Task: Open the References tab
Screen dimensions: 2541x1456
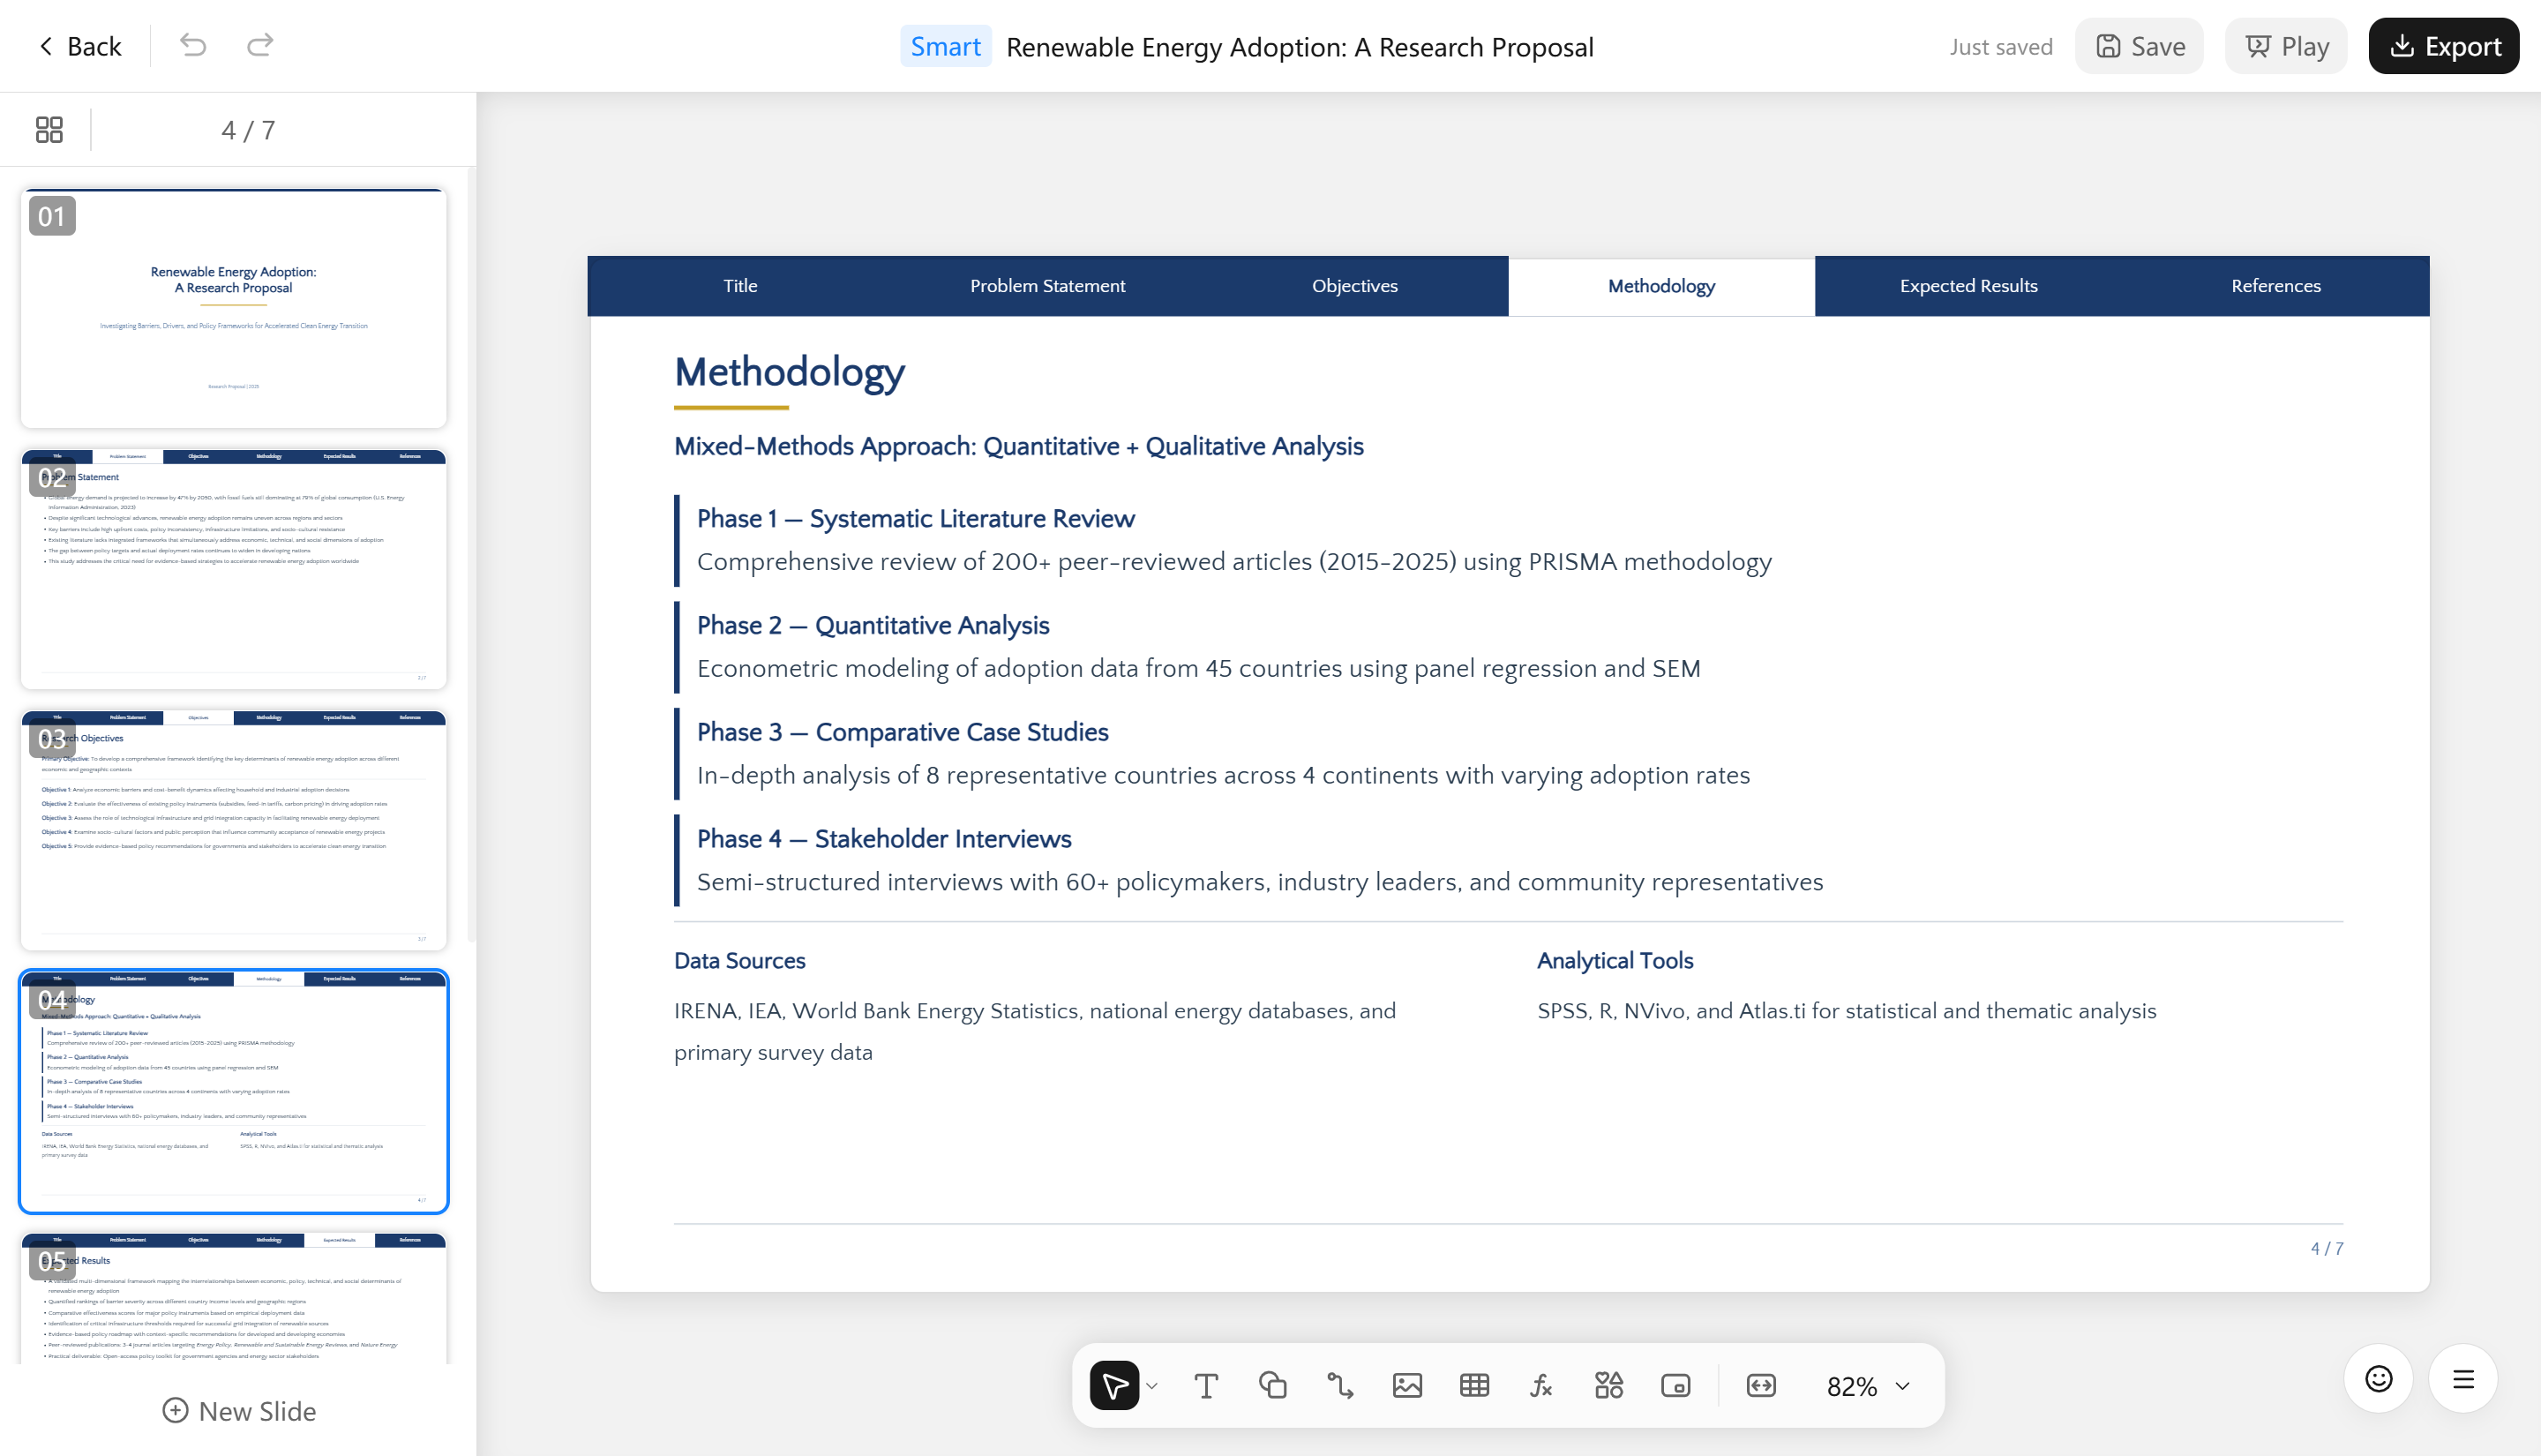Action: (x=2276, y=286)
